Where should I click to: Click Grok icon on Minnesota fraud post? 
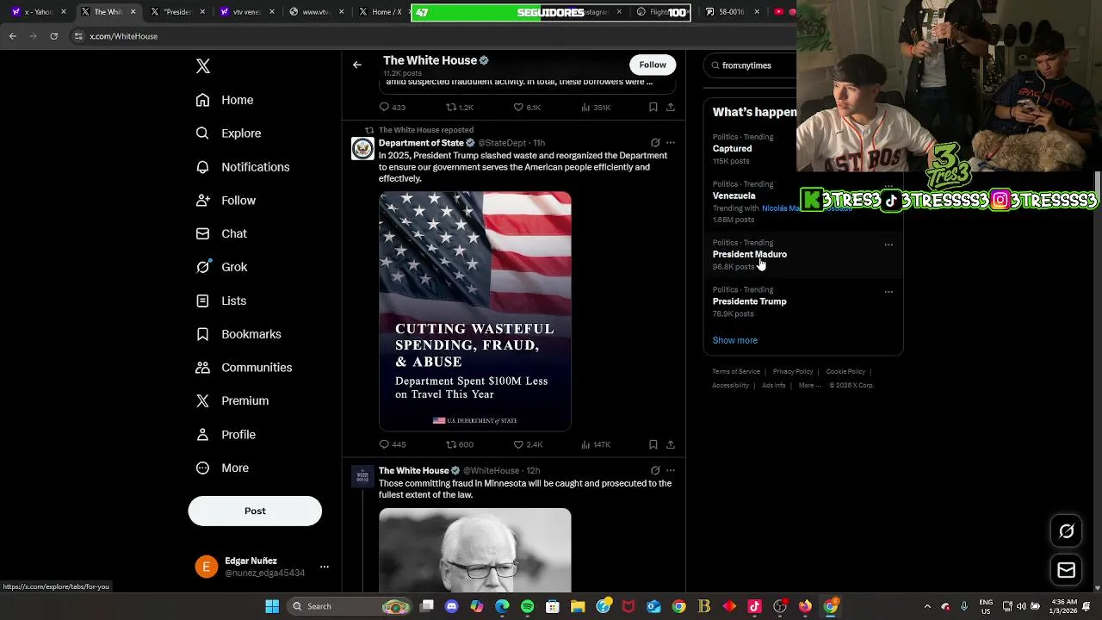[x=655, y=470]
